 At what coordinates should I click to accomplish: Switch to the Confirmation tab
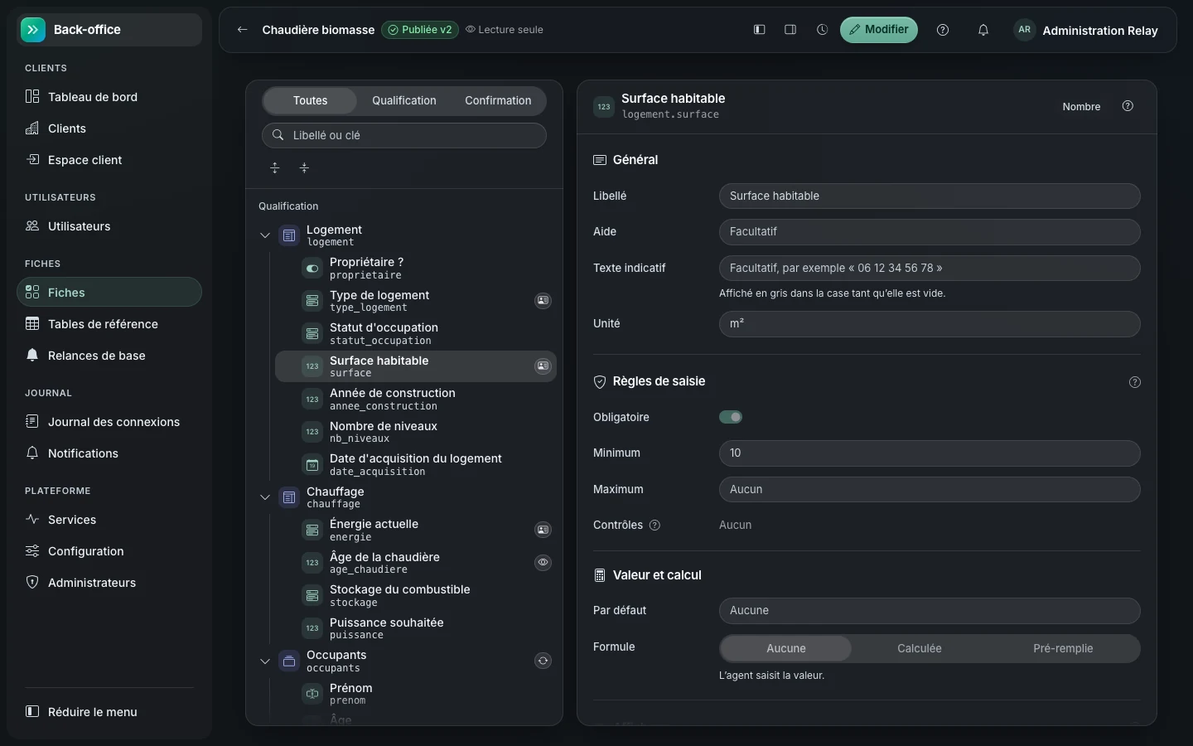coord(498,100)
